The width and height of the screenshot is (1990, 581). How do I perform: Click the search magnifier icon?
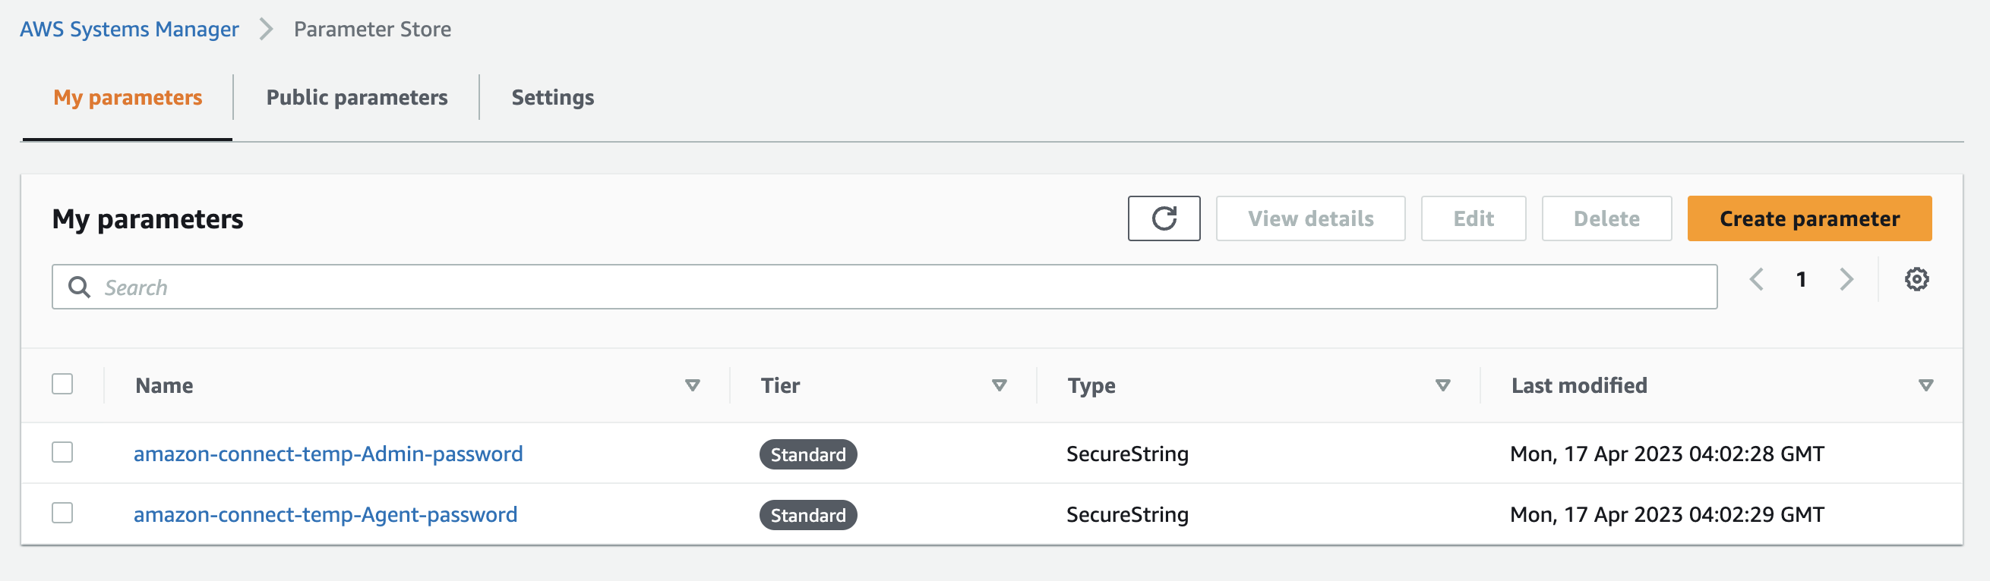click(79, 287)
